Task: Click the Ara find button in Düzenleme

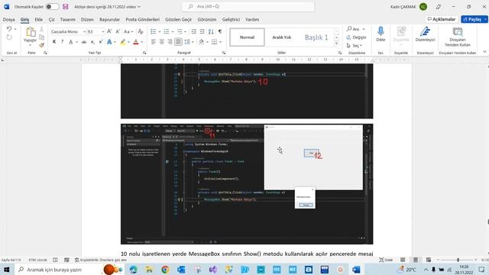Action: [x=354, y=29]
